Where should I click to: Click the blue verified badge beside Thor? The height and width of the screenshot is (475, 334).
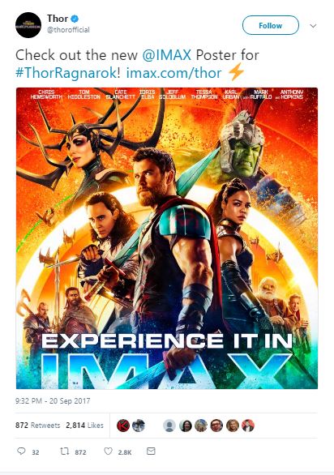(75, 19)
